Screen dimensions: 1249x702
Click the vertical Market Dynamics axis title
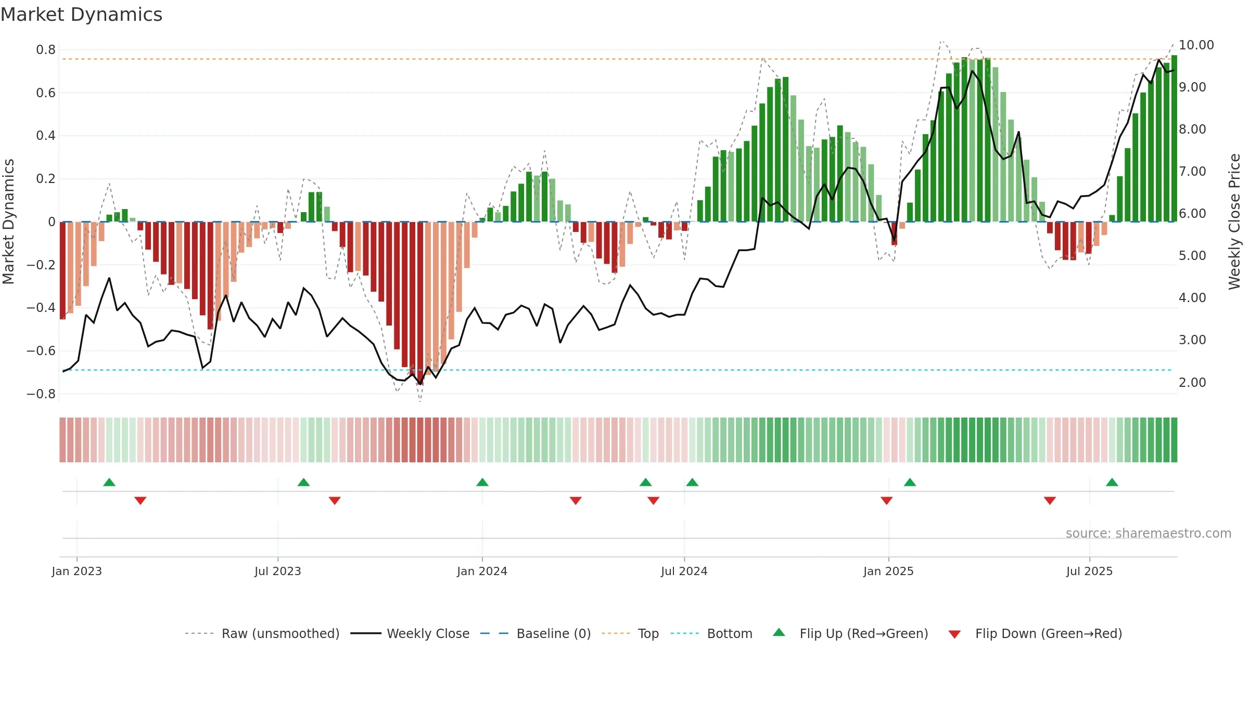tap(8, 222)
